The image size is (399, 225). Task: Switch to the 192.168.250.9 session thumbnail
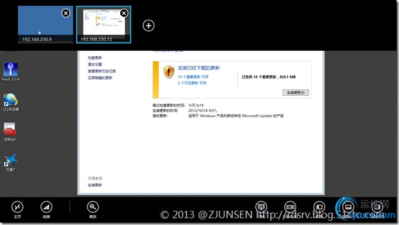[x=46, y=24]
